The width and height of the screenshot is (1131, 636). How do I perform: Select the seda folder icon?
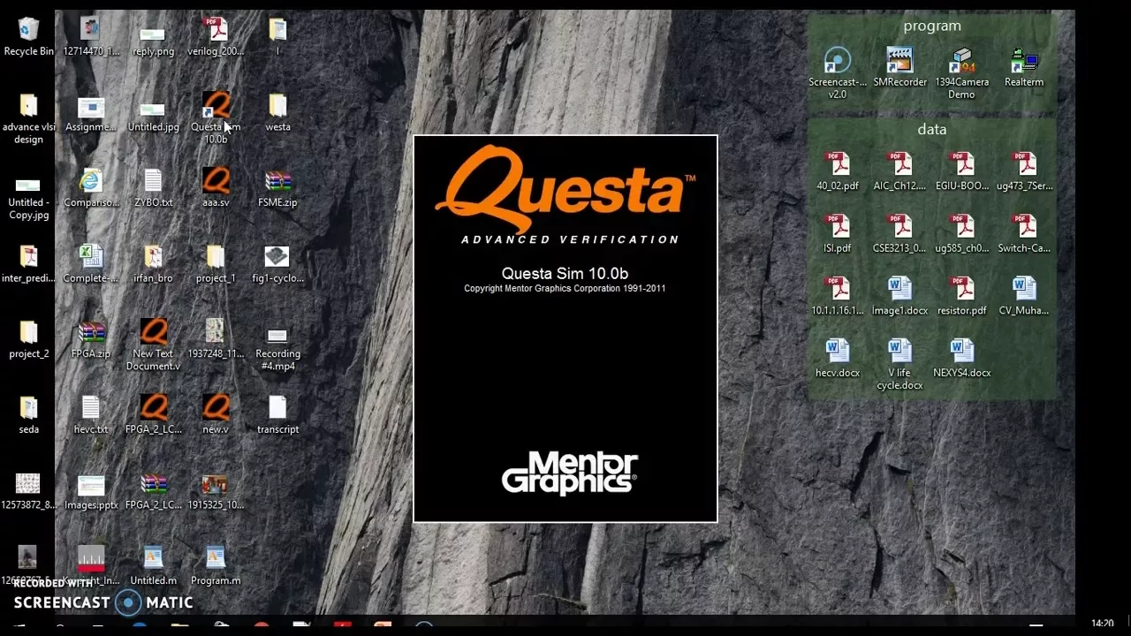pyautogui.click(x=28, y=415)
